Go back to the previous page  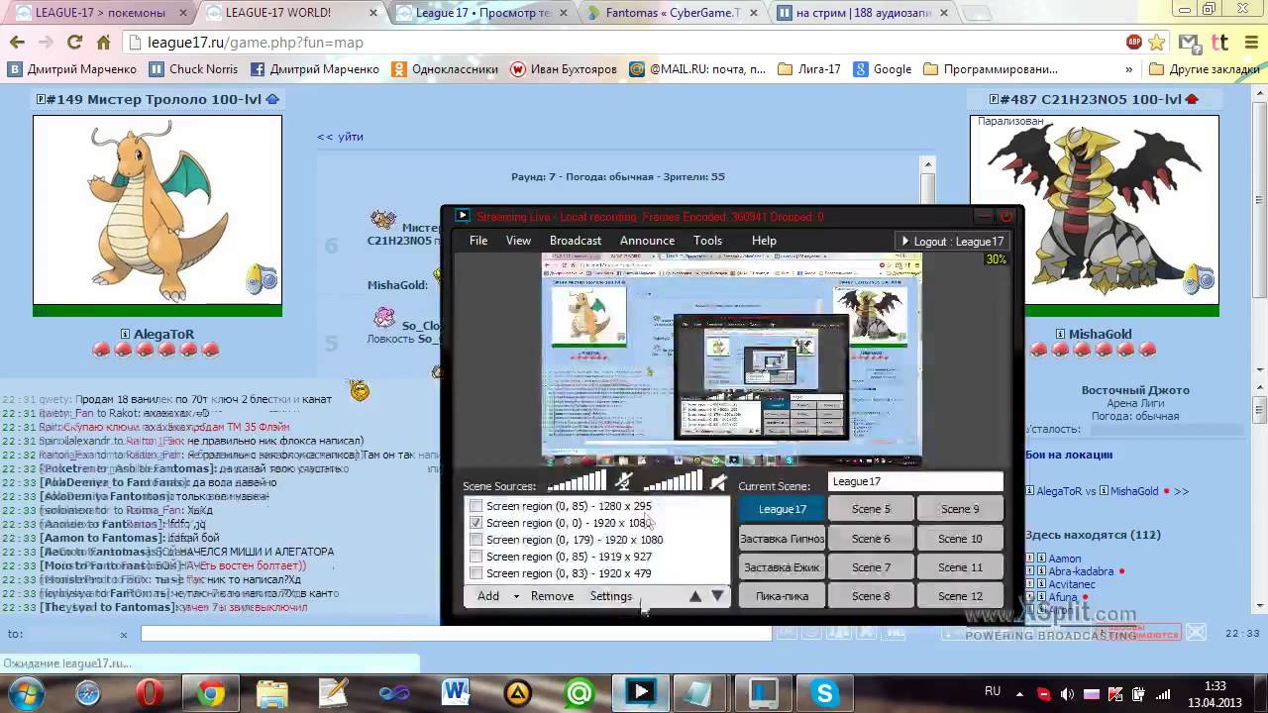(x=16, y=43)
